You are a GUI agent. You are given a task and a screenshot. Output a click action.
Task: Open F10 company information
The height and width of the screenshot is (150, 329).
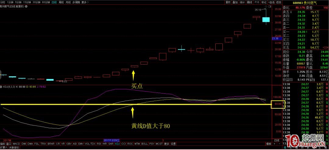[256, 2]
